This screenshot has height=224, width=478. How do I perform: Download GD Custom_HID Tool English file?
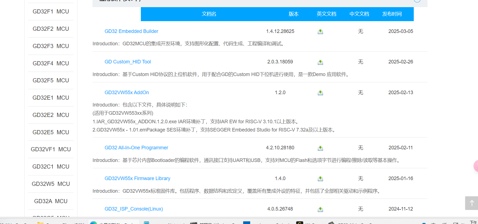[x=320, y=62]
